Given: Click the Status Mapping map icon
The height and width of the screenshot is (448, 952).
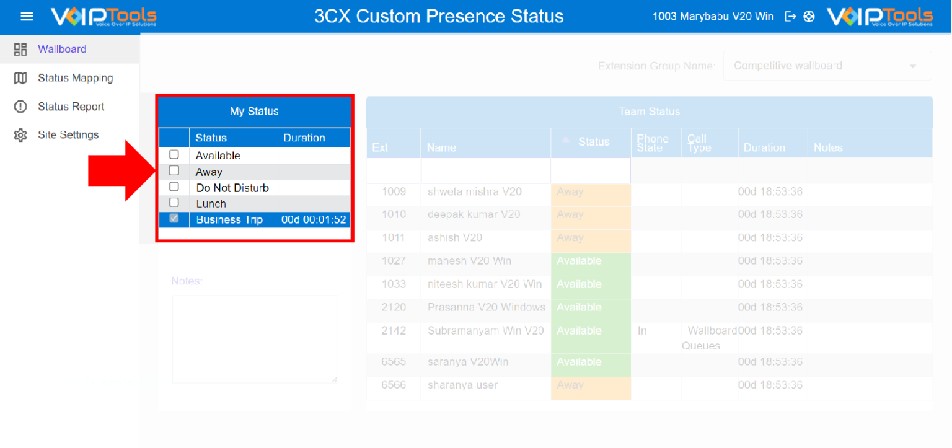Looking at the screenshot, I should point(20,77).
